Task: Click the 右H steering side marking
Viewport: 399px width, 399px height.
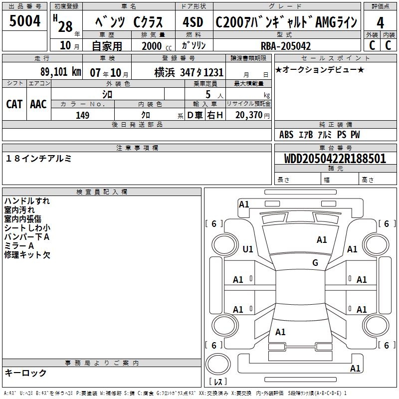Action: coord(215,115)
